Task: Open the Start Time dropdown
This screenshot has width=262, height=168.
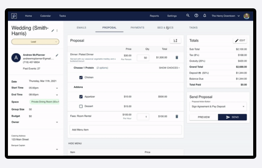Action: [x=57, y=88]
